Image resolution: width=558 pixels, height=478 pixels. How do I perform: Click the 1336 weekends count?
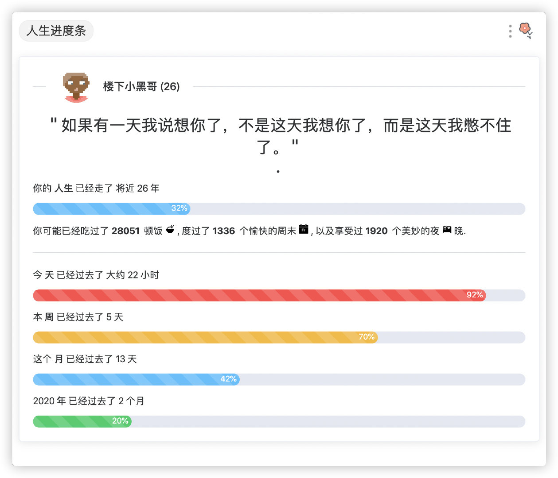pos(224,231)
